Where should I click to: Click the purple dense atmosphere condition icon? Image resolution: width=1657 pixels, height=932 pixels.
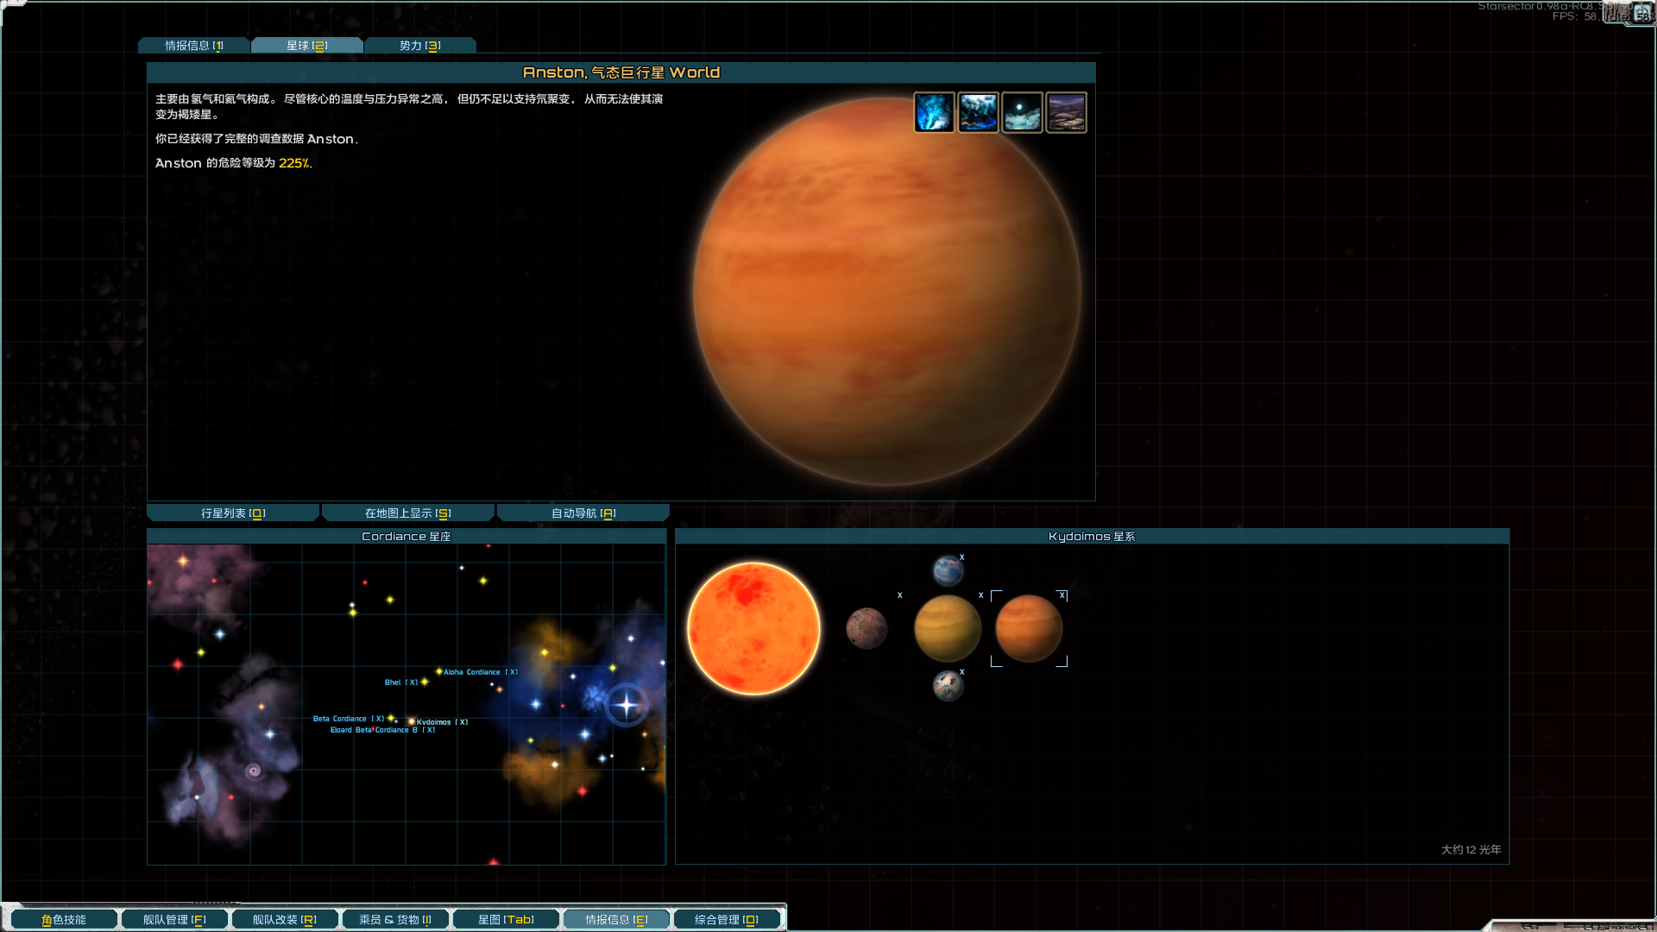click(1066, 112)
